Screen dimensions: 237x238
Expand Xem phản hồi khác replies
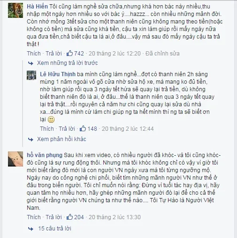(61, 139)
